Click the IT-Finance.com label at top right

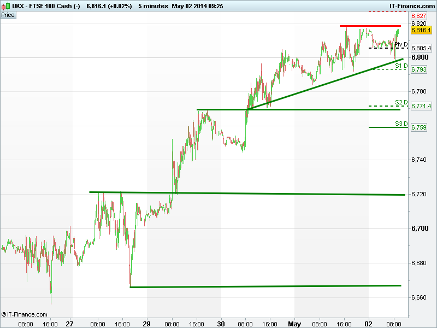pos(412,6)
